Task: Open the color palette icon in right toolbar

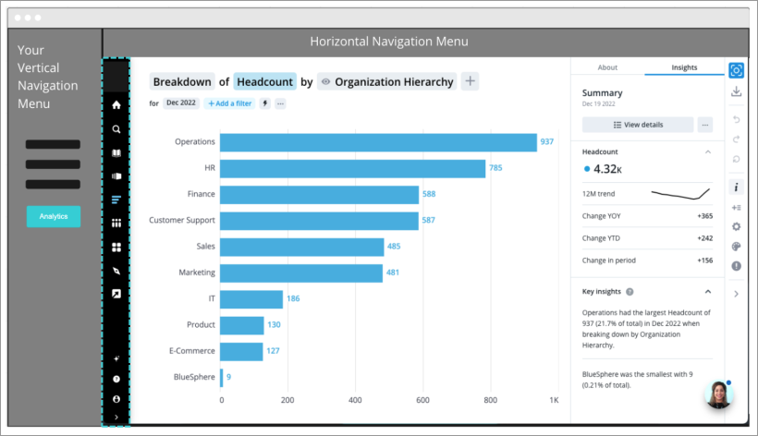Action: coord(736,247)
